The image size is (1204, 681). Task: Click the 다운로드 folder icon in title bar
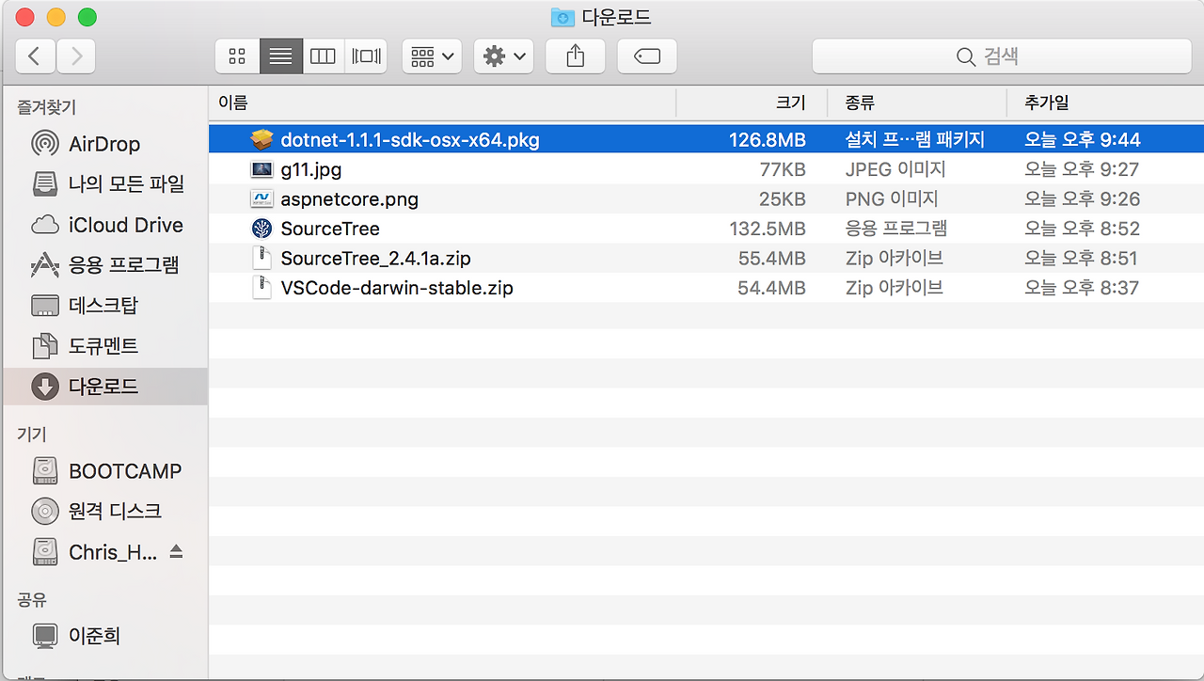click(562, 17)
